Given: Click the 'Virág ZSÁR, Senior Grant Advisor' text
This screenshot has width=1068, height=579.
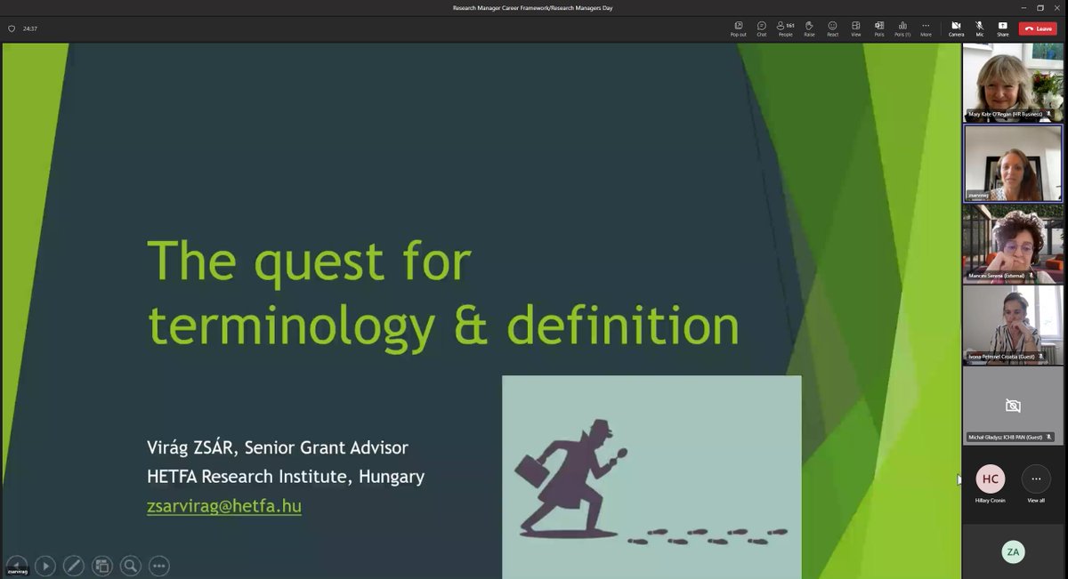Looking at the screenshot, I should [x=278, y=447].
